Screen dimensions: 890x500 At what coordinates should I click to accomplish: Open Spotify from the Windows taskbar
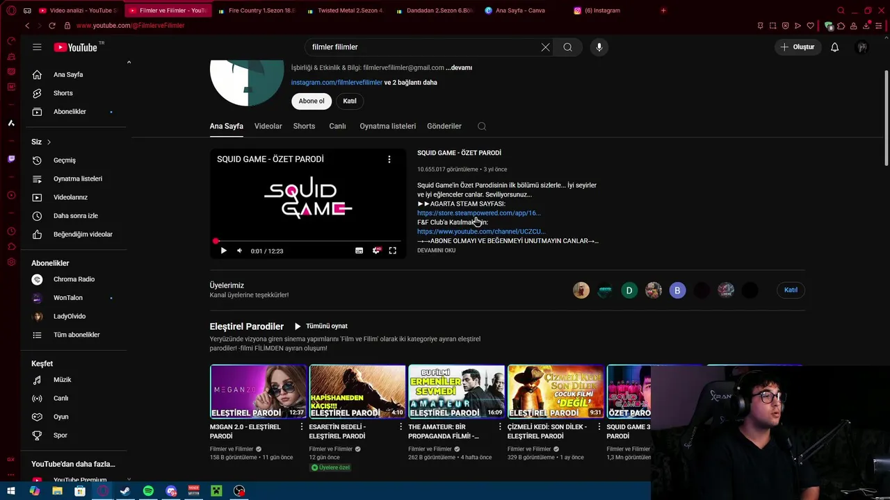(x=148, y=491)
